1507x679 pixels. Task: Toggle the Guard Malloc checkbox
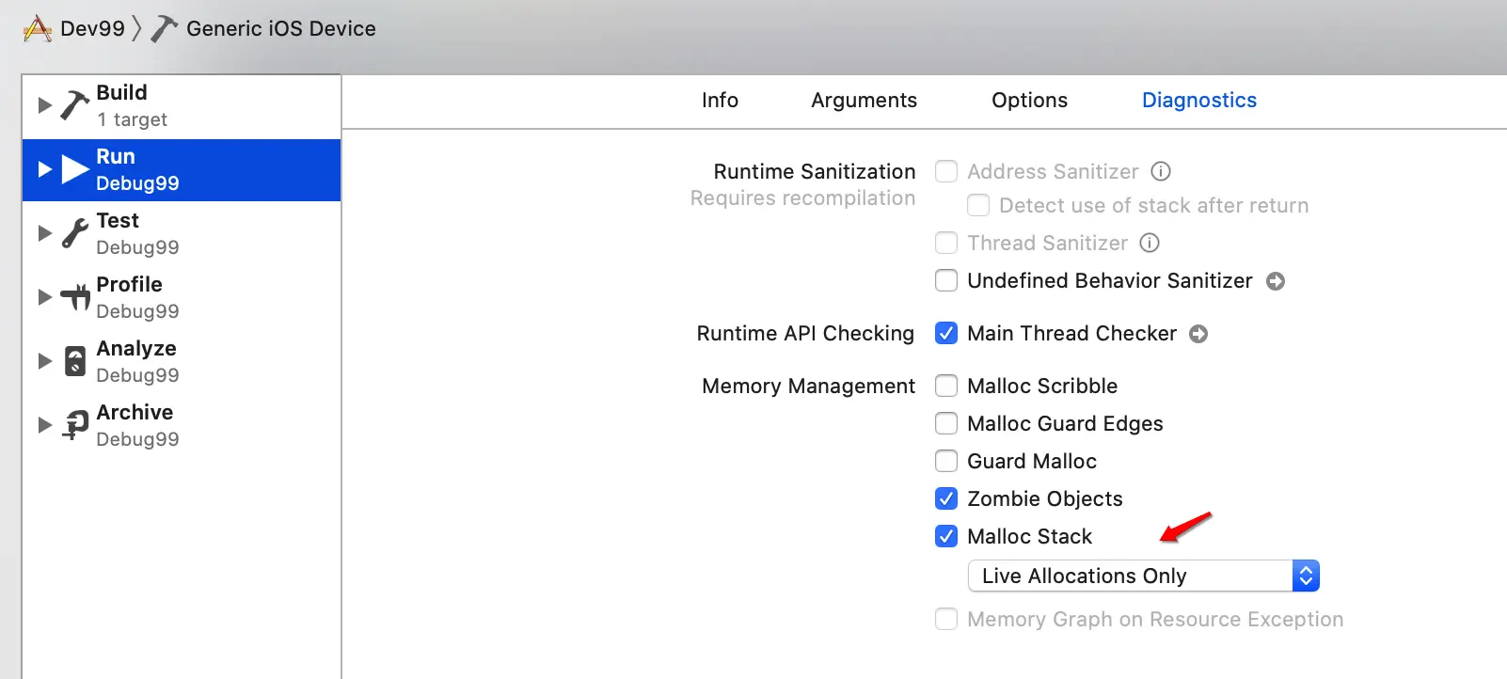[x=946, y=461]
